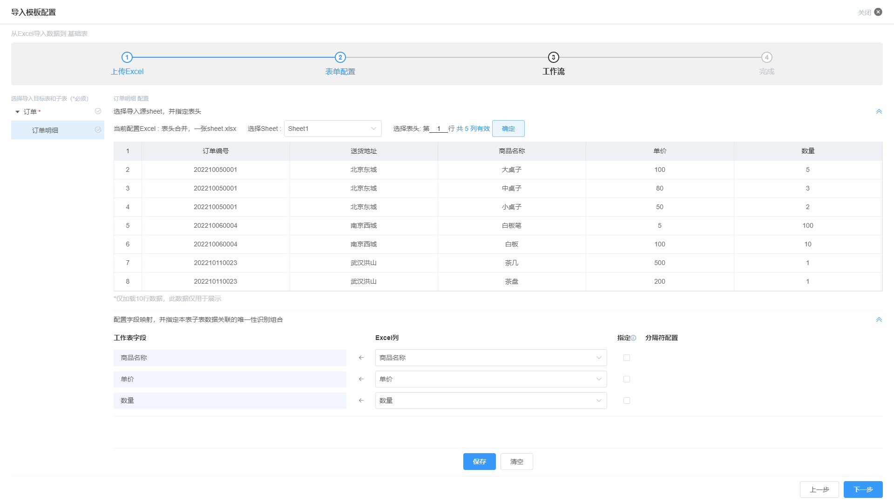
Task: Click the arrow icon in the 商品名称 mapping row
Action: pyautogui.click(x=361, y=358)
